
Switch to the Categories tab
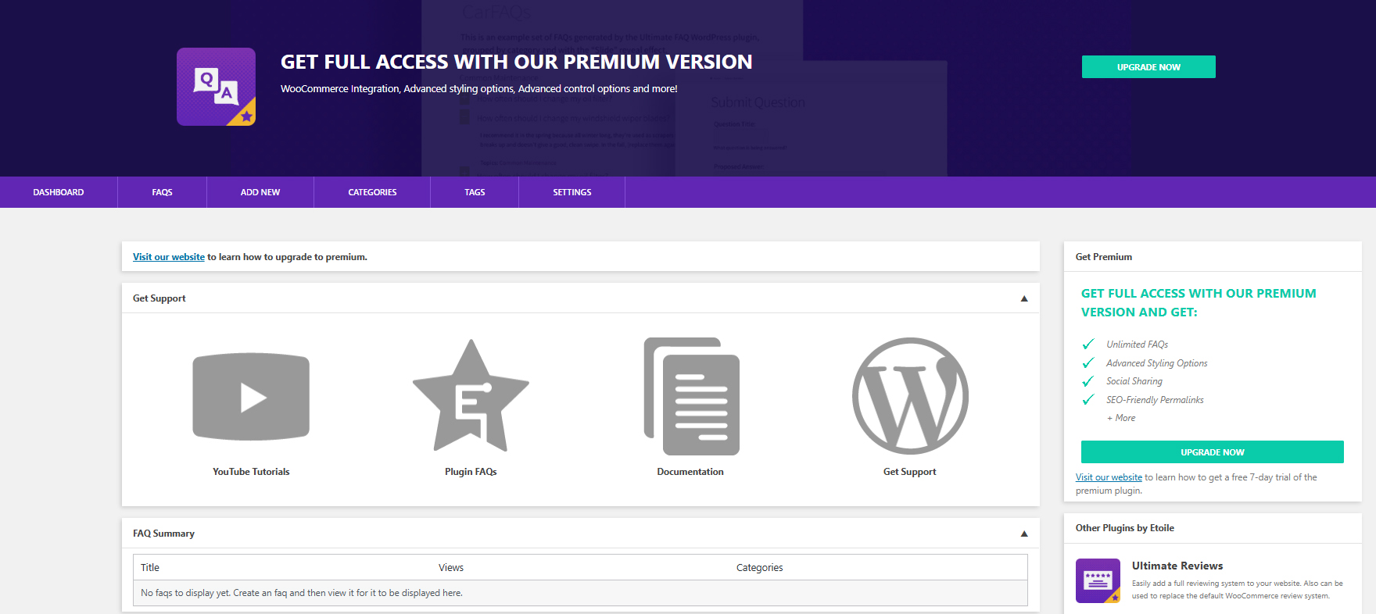(x=372, y=192)
